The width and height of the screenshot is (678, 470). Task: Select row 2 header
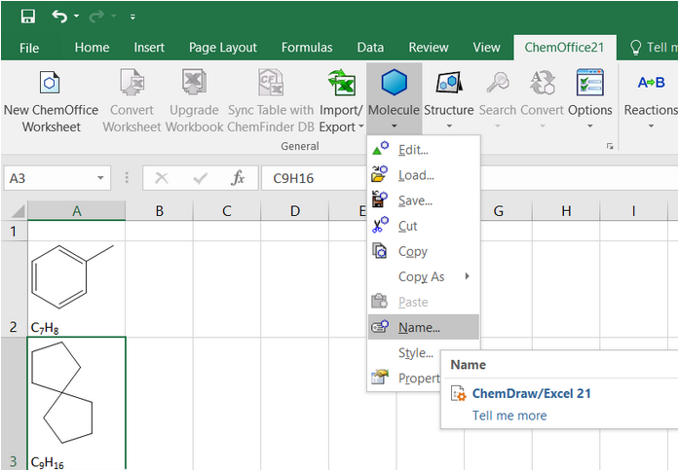click(14, 289)
